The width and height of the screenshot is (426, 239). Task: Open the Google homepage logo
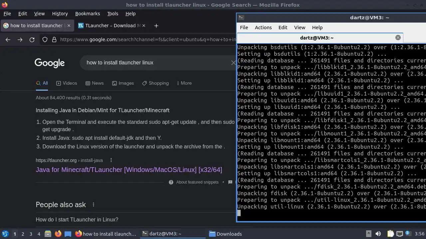click(50, 63)
